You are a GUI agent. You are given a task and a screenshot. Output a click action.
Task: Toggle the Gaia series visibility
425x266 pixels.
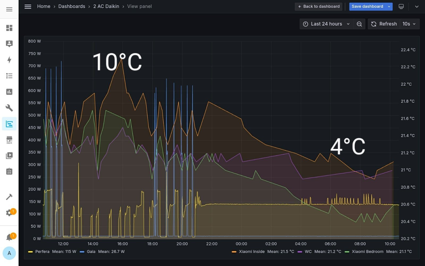pyautogui.click(x=91, y=251)
